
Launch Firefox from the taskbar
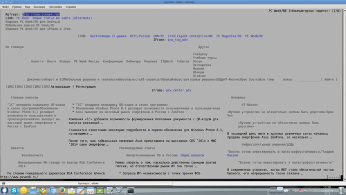tap(62, 190)
